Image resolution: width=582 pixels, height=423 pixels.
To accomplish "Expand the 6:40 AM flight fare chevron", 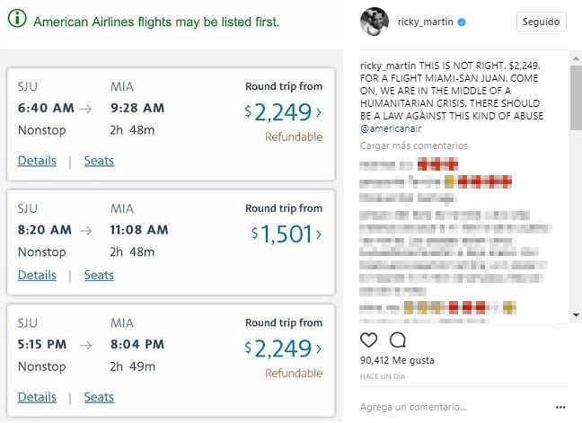I will [x=319, y=113].
